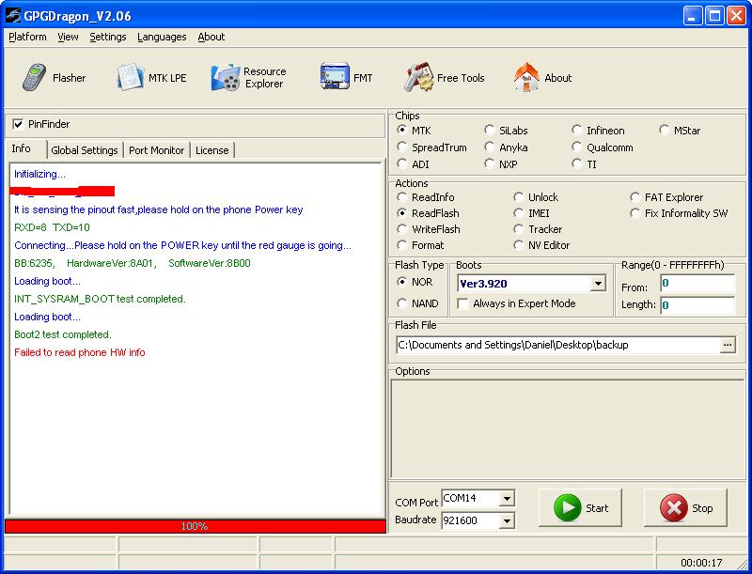Select the NXP chip option
This screenshot has height=574, width=752.
tap(489, 163)
